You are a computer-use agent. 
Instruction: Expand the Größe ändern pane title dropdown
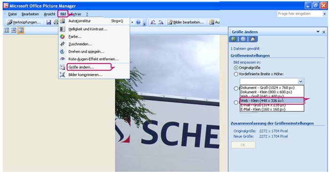click(318, 32)
